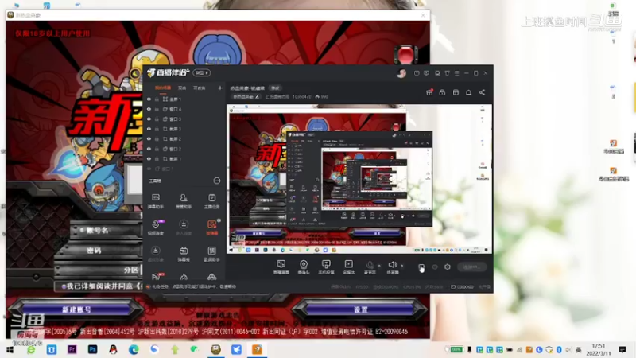Edit the stream title with pencil icon
This screenshot has height=358, width=636.
(x=257, y=96)
